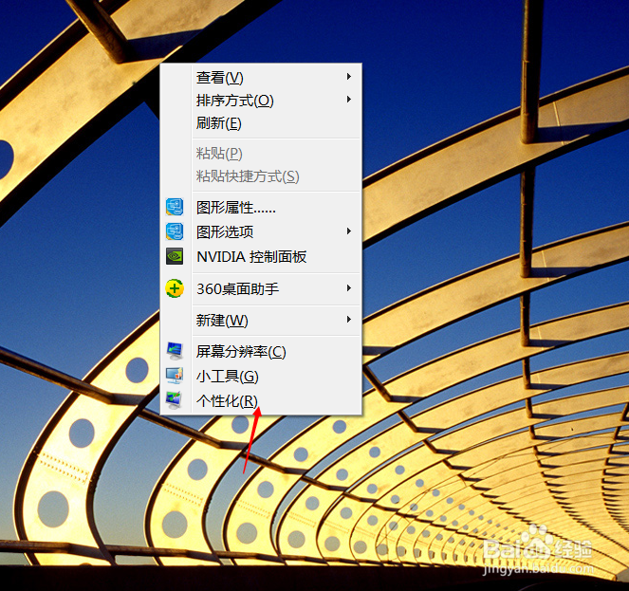Open 屏幕分辨率(C) settings
This screenshot has height=591, width=629.
[261, 352]
